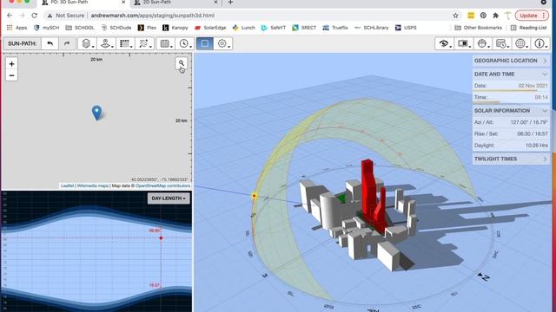Click the date value 02 Nov 2021
Screen dimensions: 556x312
coord(533,86)
